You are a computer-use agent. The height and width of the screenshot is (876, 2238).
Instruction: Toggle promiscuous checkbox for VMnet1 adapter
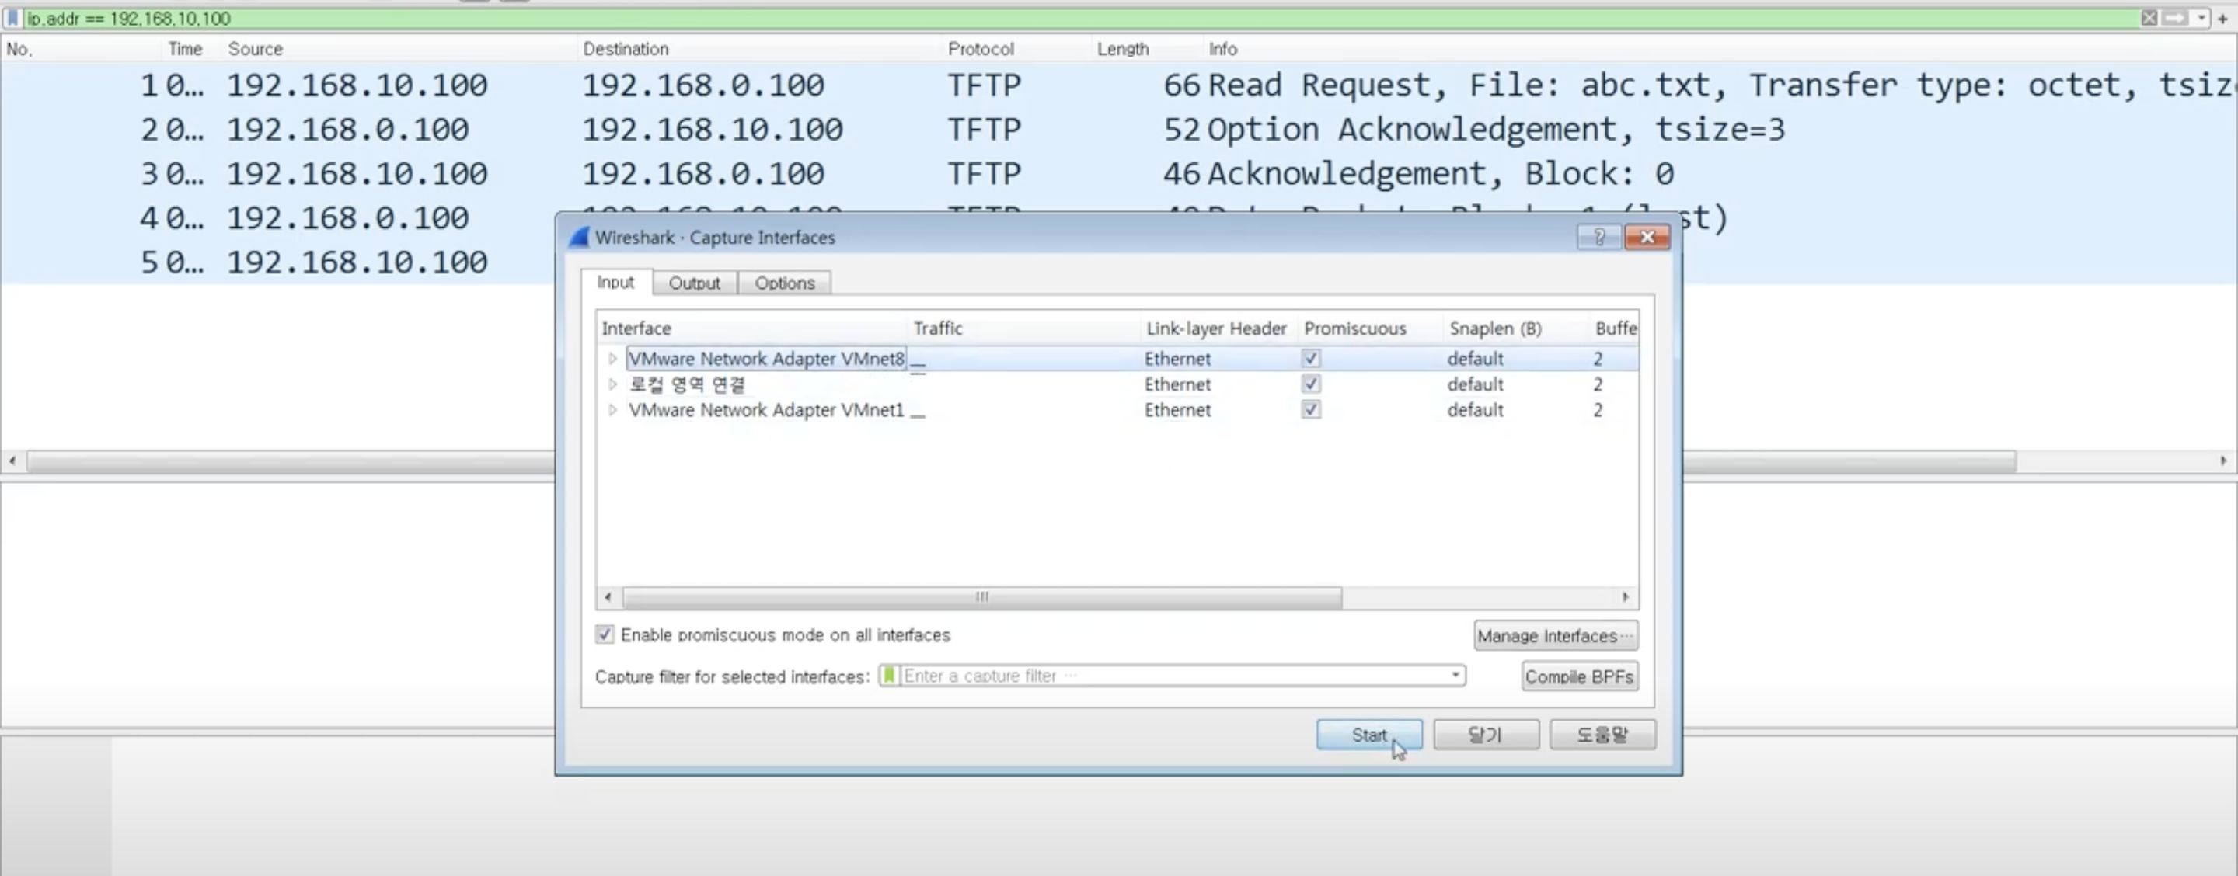pyautogui.click(x=1311, y=409)
